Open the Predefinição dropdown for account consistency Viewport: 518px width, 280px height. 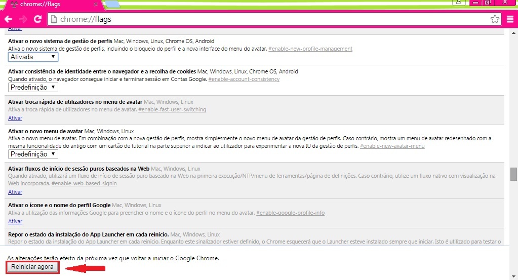[x=33, y=87]
